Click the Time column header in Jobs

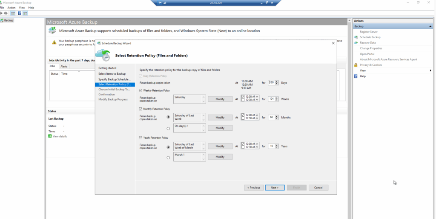pyautogui.click(x=64, y=74)
